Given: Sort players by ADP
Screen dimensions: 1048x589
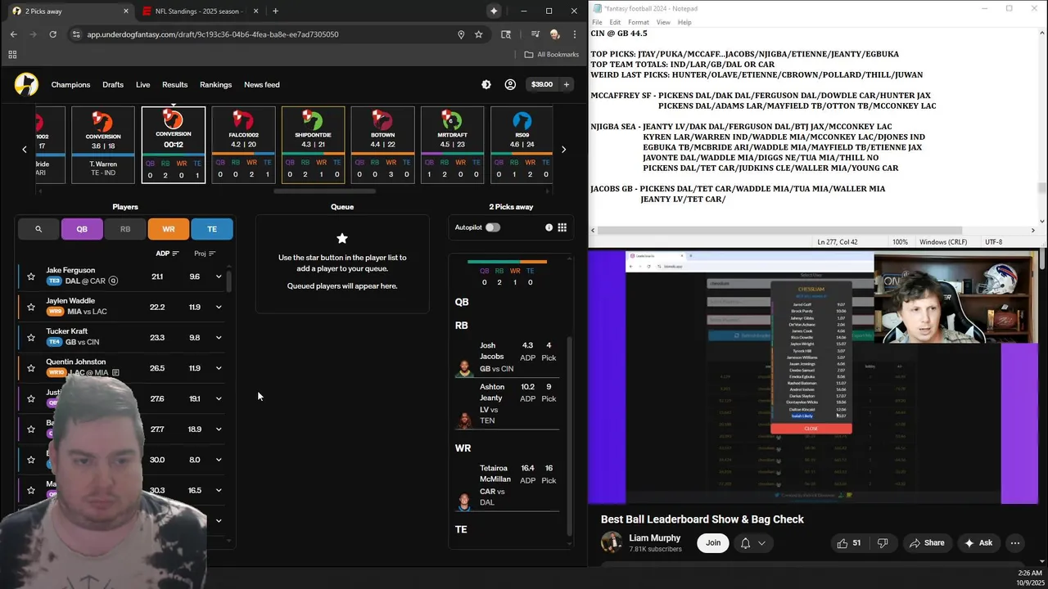Looking at the screenshot, I should 167,254.
